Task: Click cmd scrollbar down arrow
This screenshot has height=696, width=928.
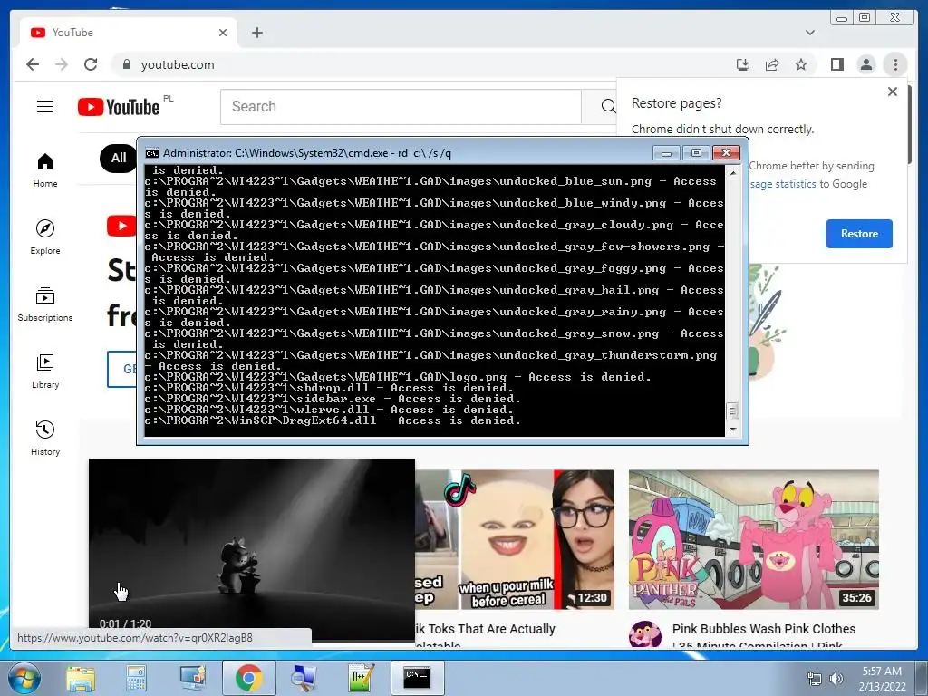Action: coord(732,430)
